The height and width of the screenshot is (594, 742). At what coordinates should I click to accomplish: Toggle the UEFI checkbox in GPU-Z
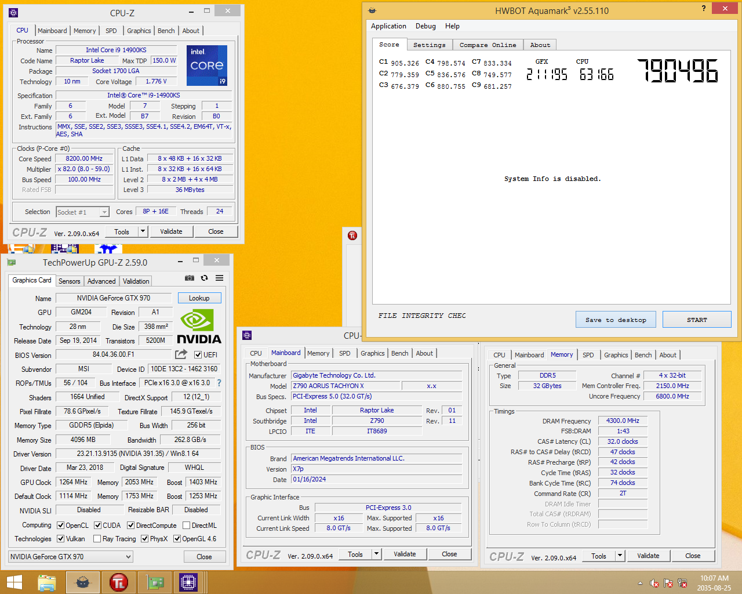[x=198, y=355]
